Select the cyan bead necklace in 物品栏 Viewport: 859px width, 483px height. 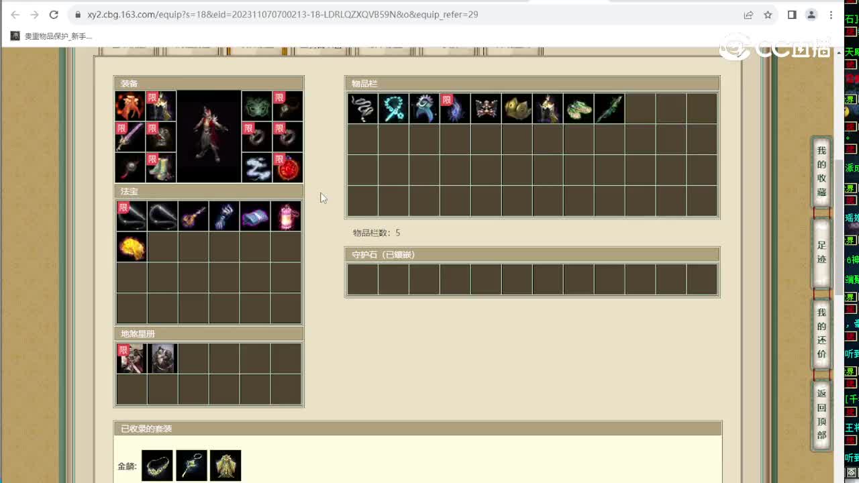click(x=393, y=109)
